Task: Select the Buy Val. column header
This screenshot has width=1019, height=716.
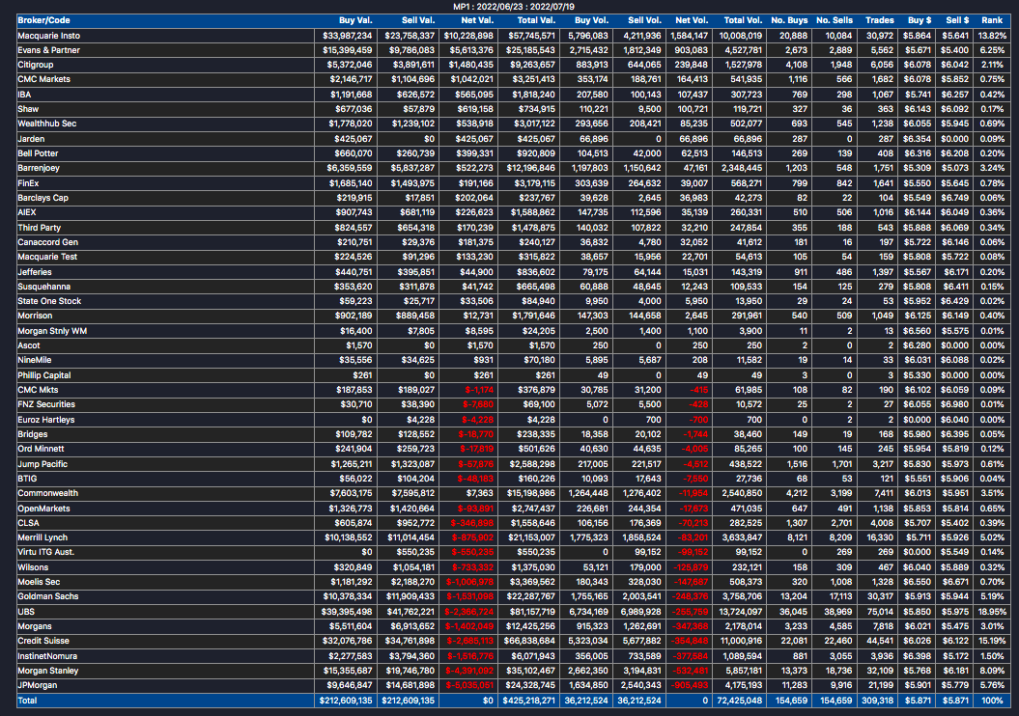Action: (355, 20)
